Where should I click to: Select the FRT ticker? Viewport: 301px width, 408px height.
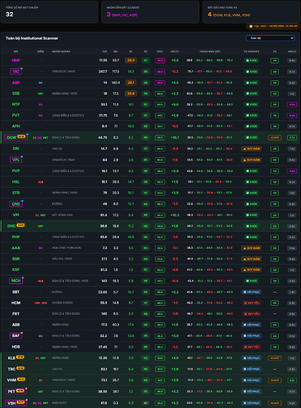click(x=15, y=314)
